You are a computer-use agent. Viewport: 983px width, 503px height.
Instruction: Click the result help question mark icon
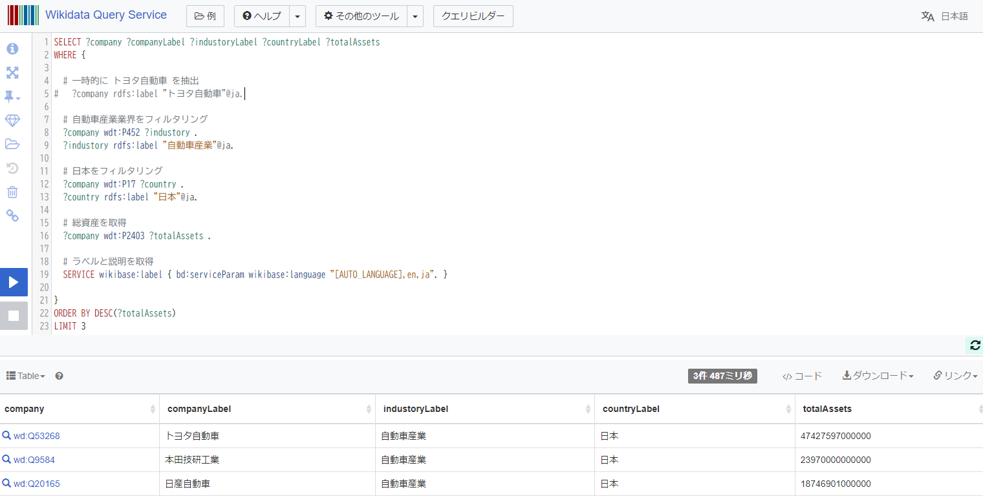pos(59,376)
